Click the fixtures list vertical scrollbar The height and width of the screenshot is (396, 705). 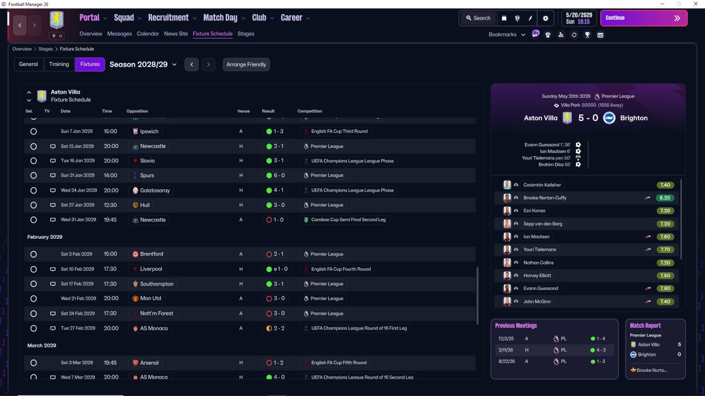tap(477, 296)
